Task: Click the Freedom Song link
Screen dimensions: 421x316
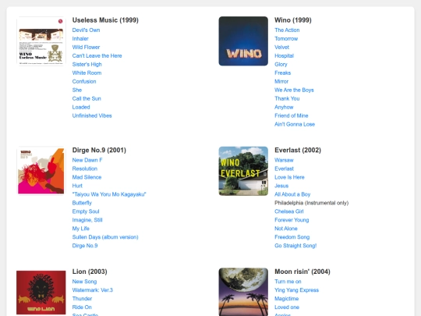Action: [x=292, y=237]
